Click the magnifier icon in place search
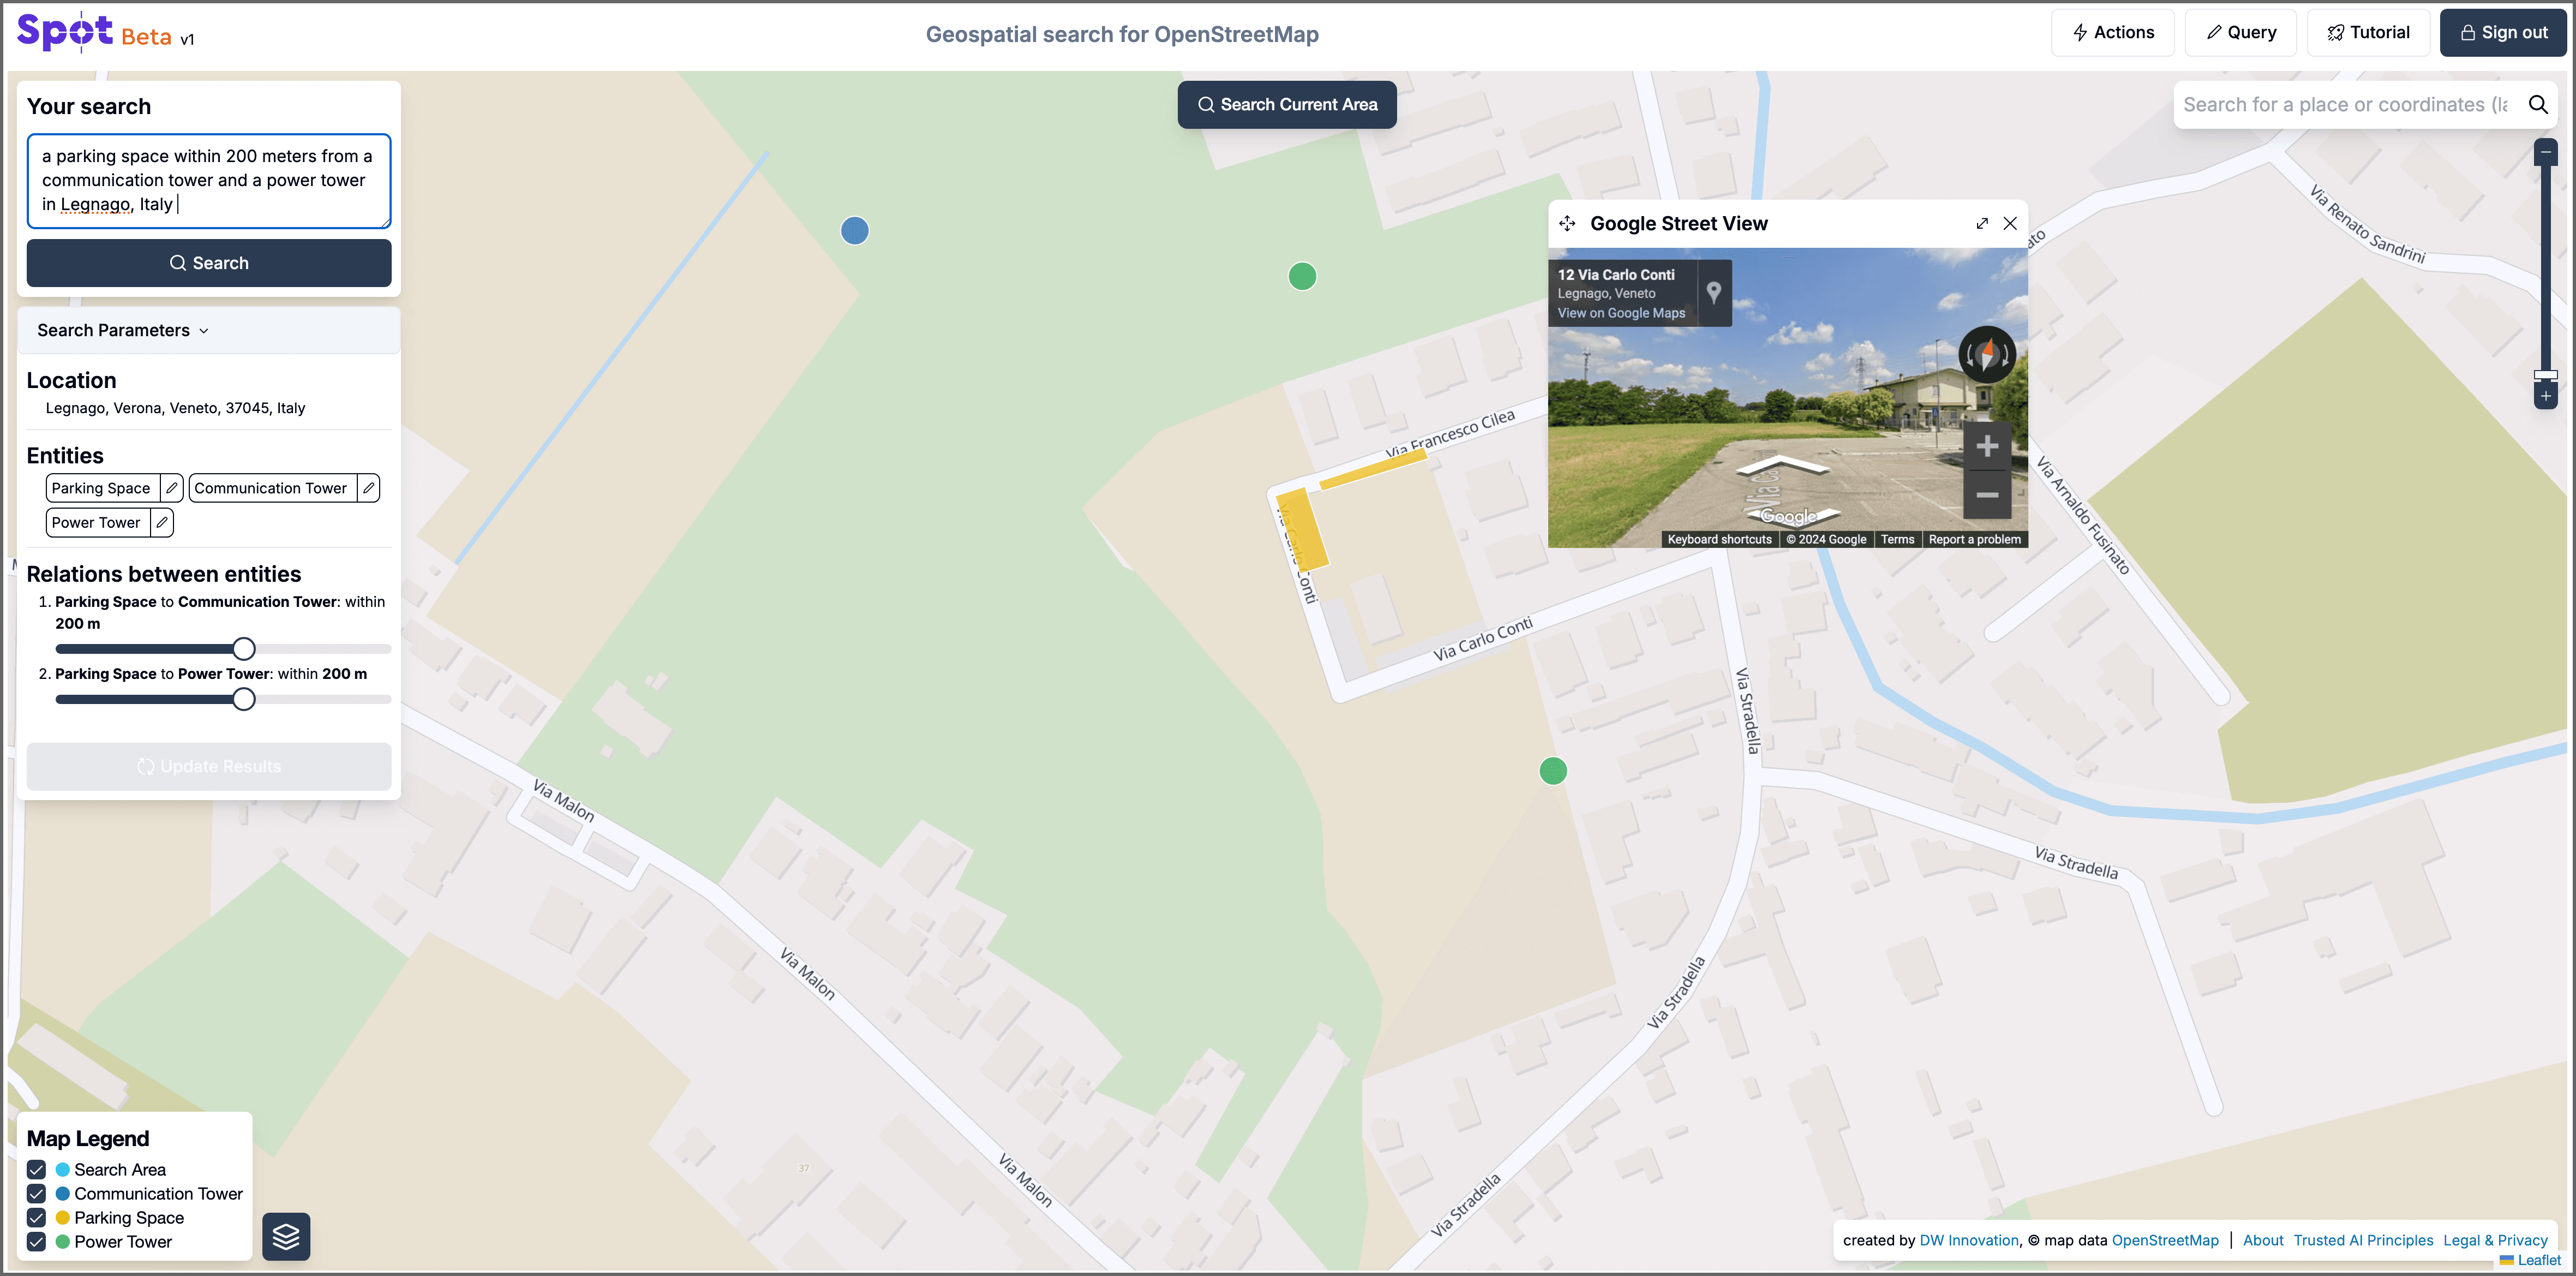 pyautogui.click(x=2538, y=104)
